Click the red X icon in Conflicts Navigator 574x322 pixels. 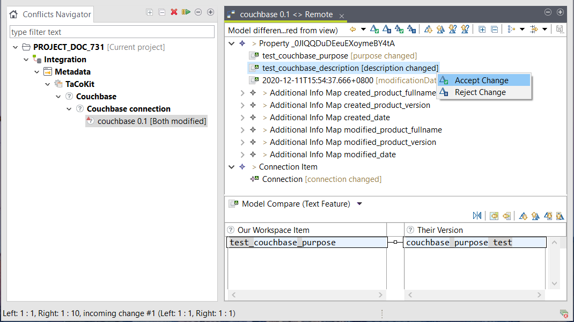pos(174,12)
